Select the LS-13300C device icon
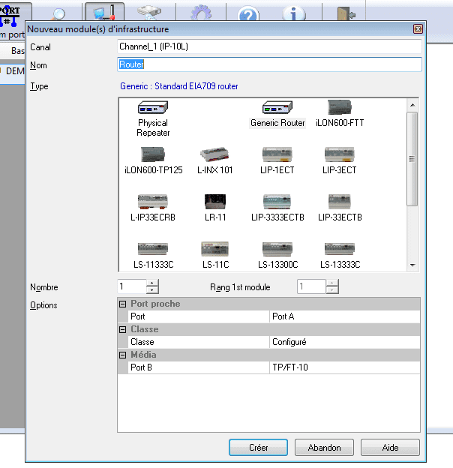The width and height of the screenshot is (453, 468). (277, 250)
